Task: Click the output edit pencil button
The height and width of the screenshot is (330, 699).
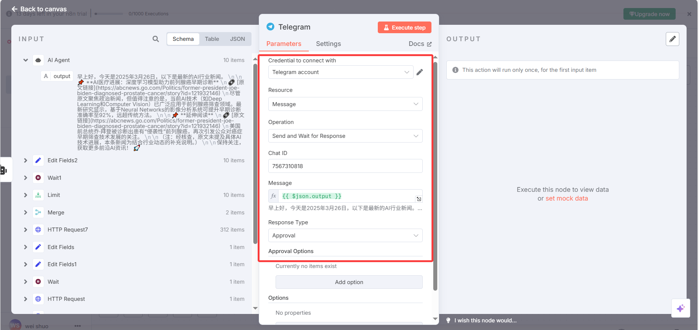Action: point(672,39)
